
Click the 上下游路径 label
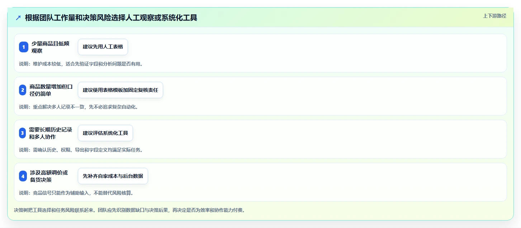pos(495,16)
